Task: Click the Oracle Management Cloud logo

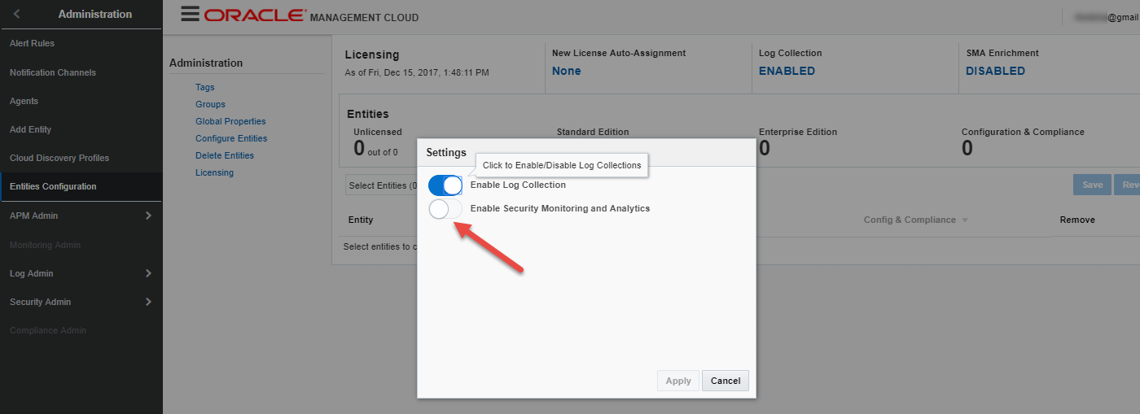Action: [x=312, y=16]
